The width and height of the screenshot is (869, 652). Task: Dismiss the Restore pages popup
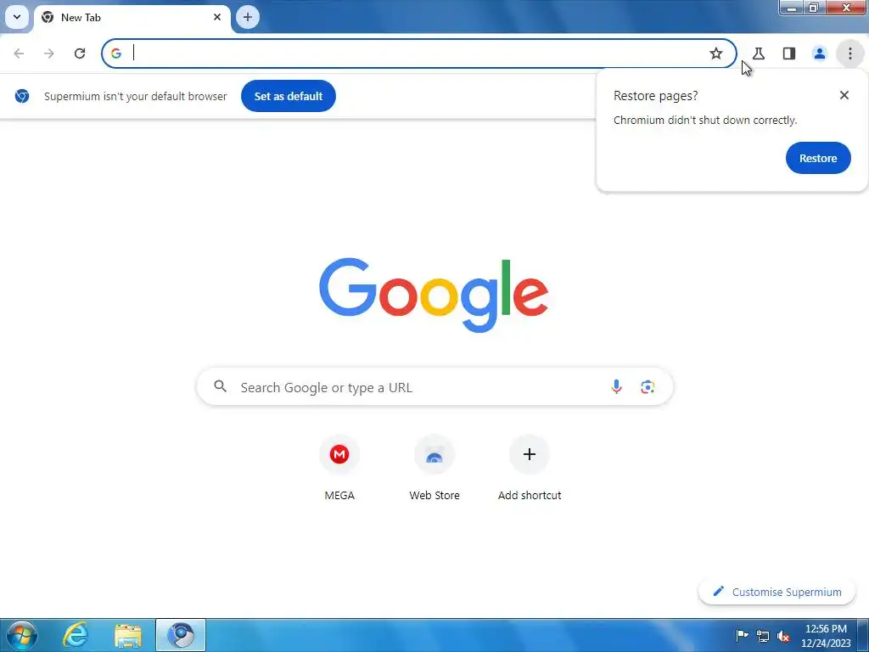click(x=844, y=95)
